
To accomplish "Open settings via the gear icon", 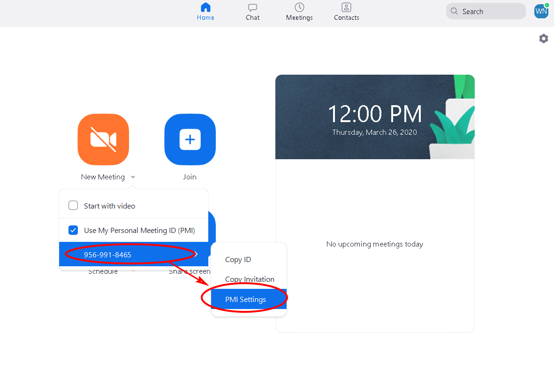I will click(x=544, y=39).
